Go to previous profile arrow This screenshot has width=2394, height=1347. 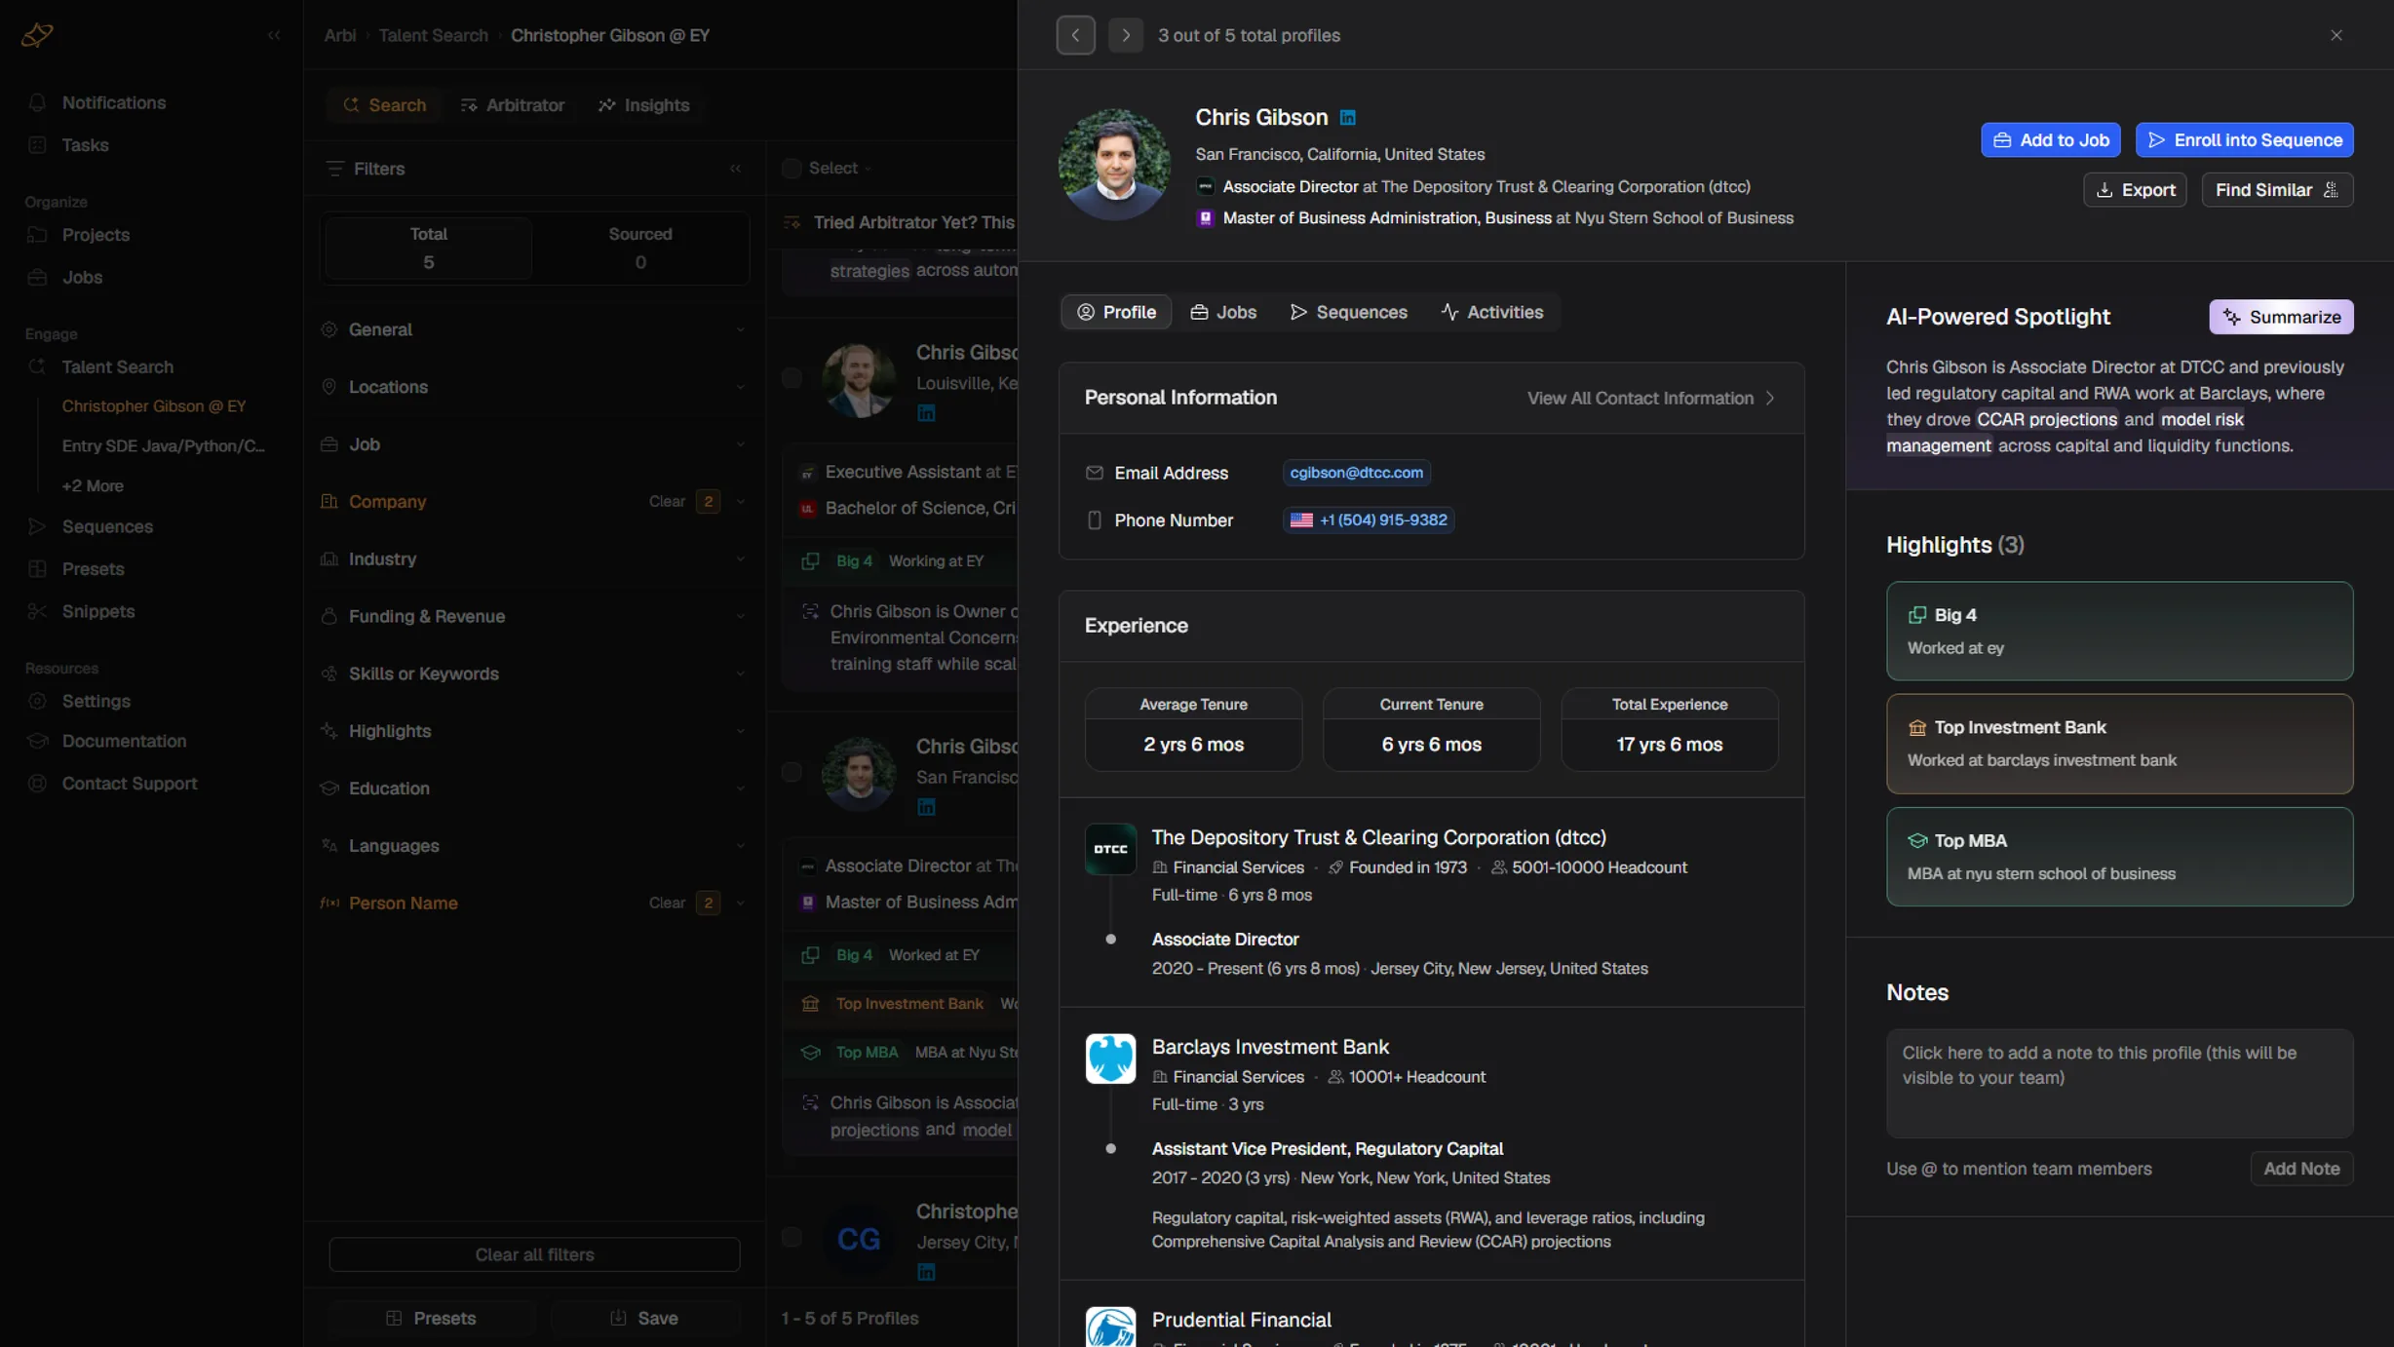(1075, 35)
